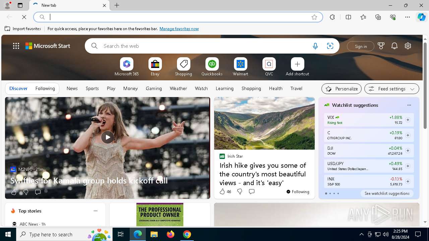
Task: Add Citigroup to watchlist
Action: 408,135
